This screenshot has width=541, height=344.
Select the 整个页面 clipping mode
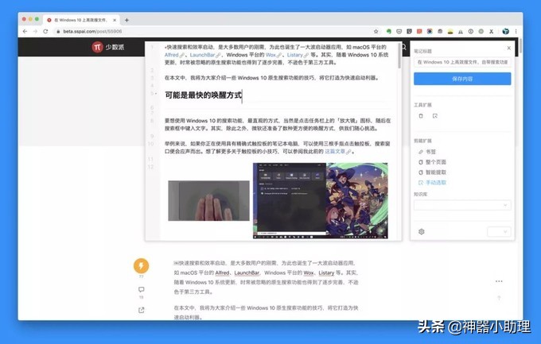pyautogui.click(x=432, y=162)
